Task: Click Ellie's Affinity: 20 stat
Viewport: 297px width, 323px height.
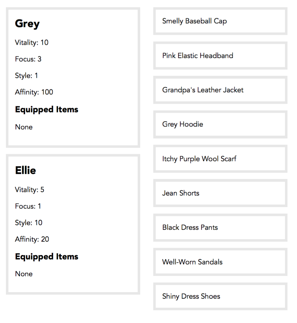Action: [x=32, y=239]
